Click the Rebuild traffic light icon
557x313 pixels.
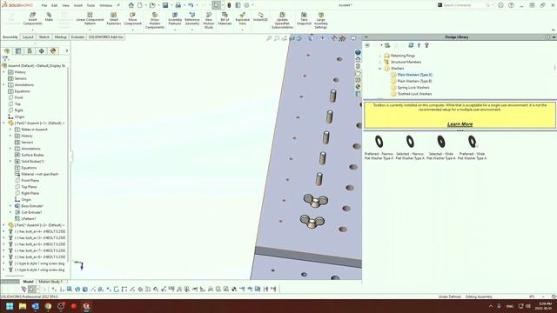(229, 5)
